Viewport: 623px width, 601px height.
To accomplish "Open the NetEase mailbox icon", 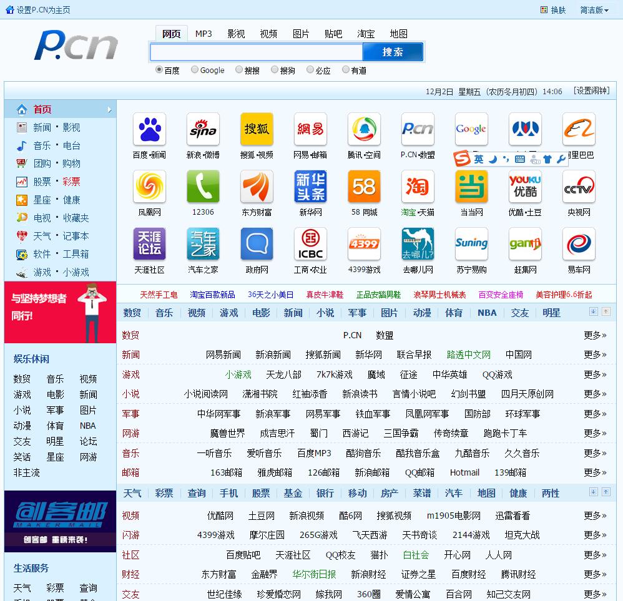I will point(310,129).
